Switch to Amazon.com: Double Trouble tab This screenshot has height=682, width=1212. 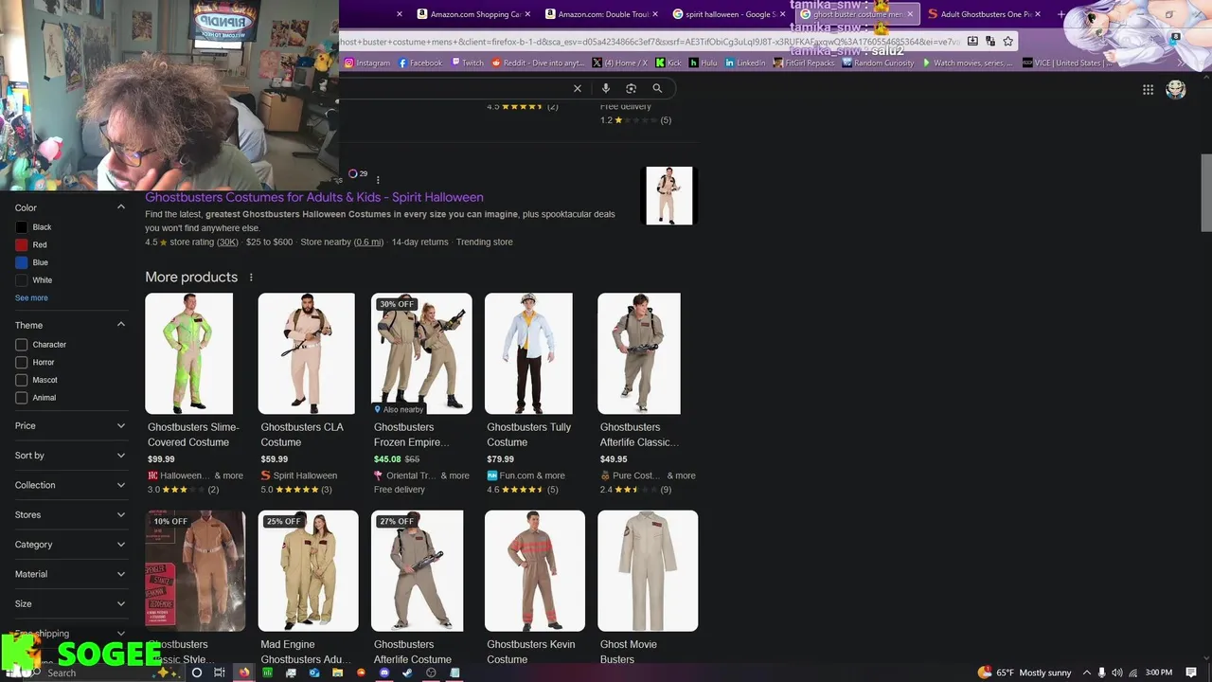pyautogui.click(x=601, y=14)
